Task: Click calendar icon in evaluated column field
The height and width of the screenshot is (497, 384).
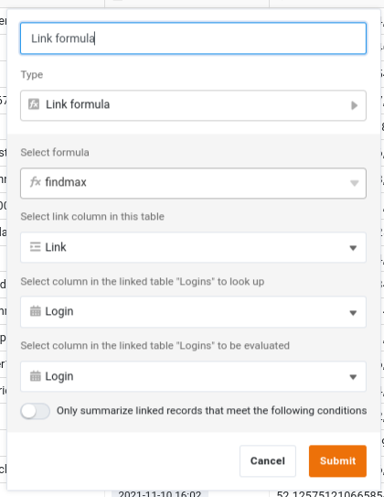Action: 35,376
